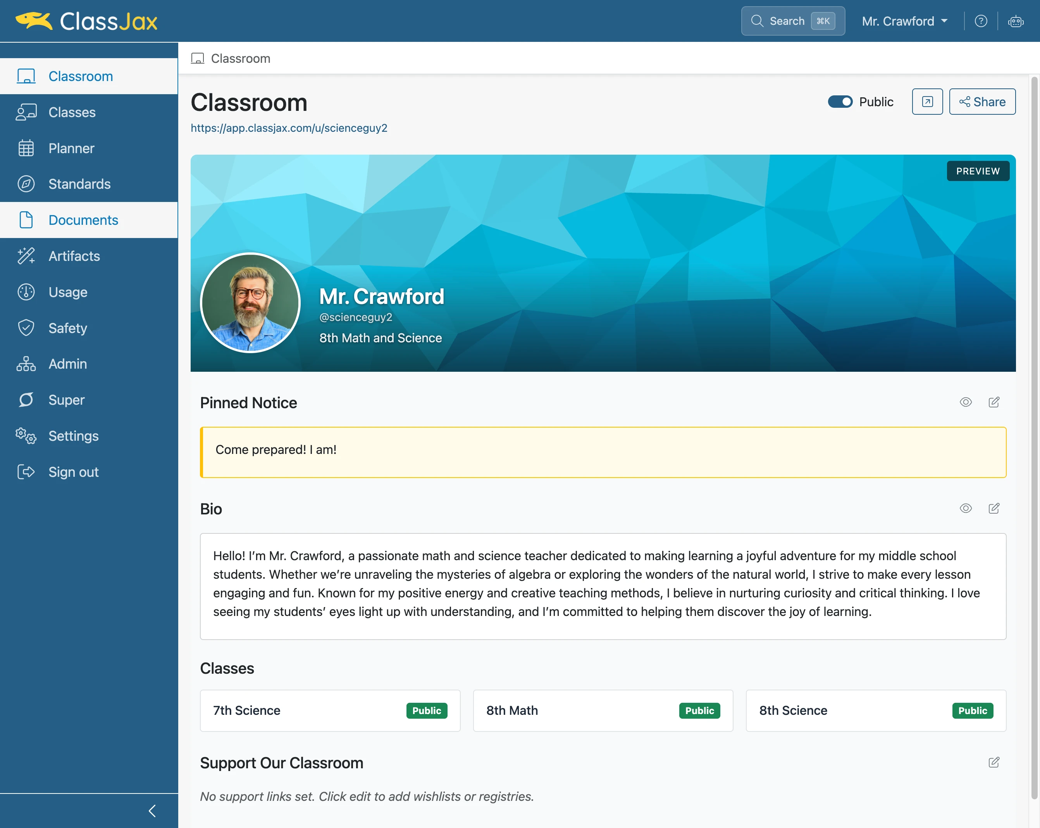Toggle Bio visibility eye icon
Screen dimensions: 1040x828
click(966, 508)
